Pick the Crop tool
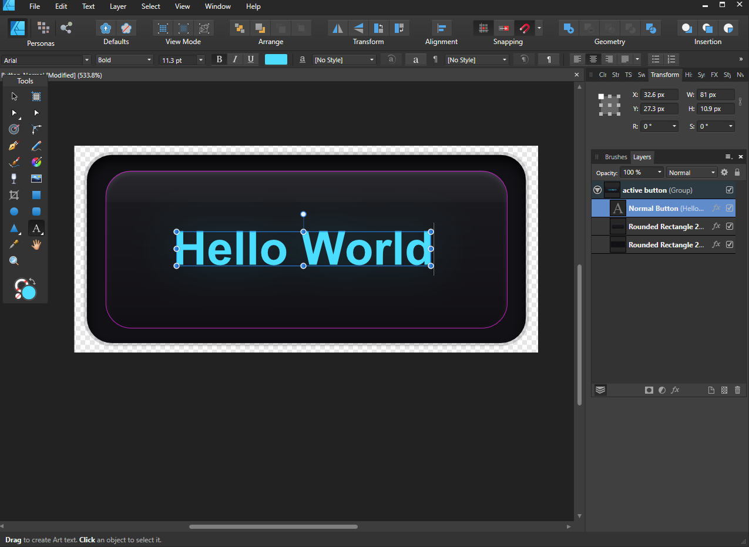This screenshot has width=749, height=547. point(14,195)
